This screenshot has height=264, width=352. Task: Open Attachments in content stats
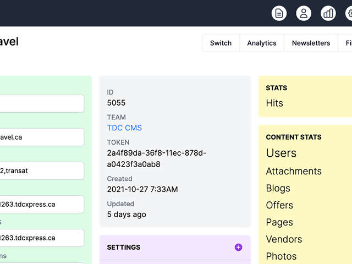point(294,171)
